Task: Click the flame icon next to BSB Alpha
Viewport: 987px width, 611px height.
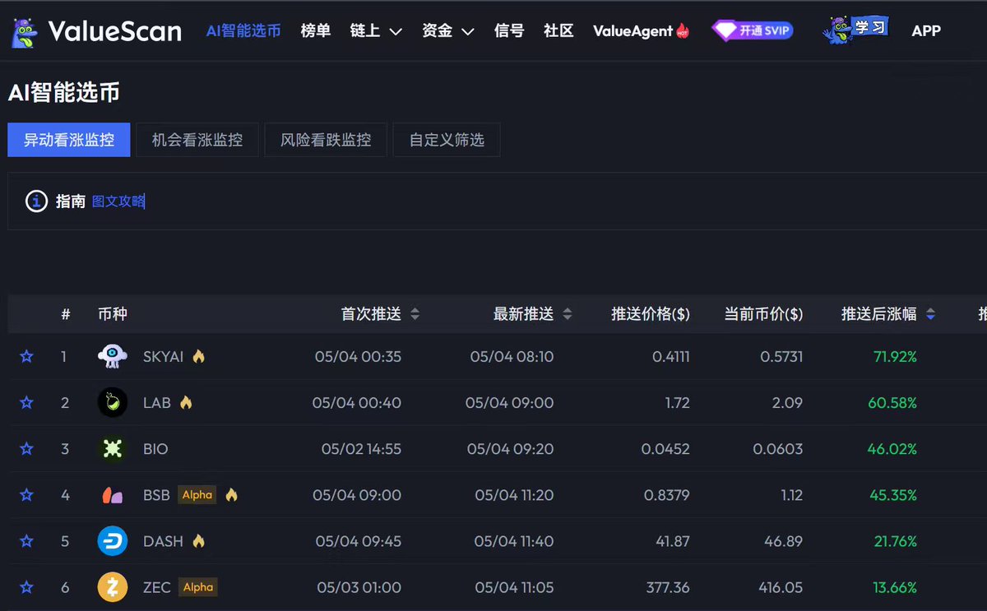Action: 231,494
